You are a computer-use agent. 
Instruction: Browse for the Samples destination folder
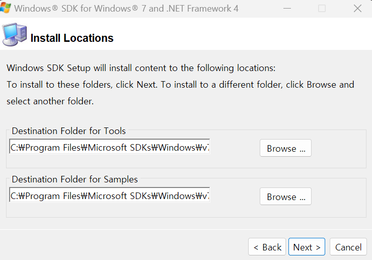point(285,197)
